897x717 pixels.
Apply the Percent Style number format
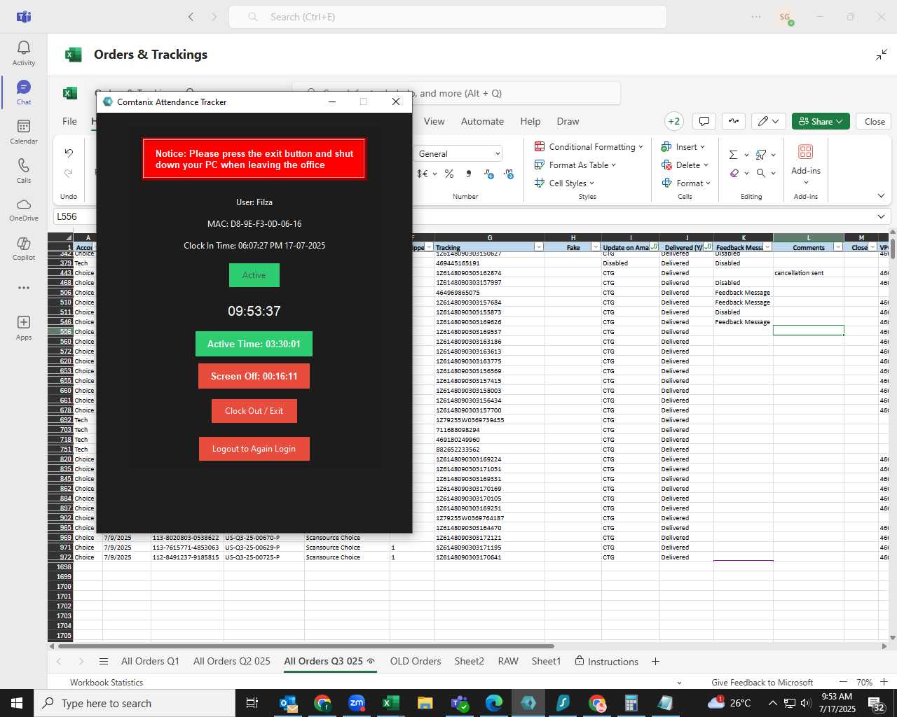449,174
